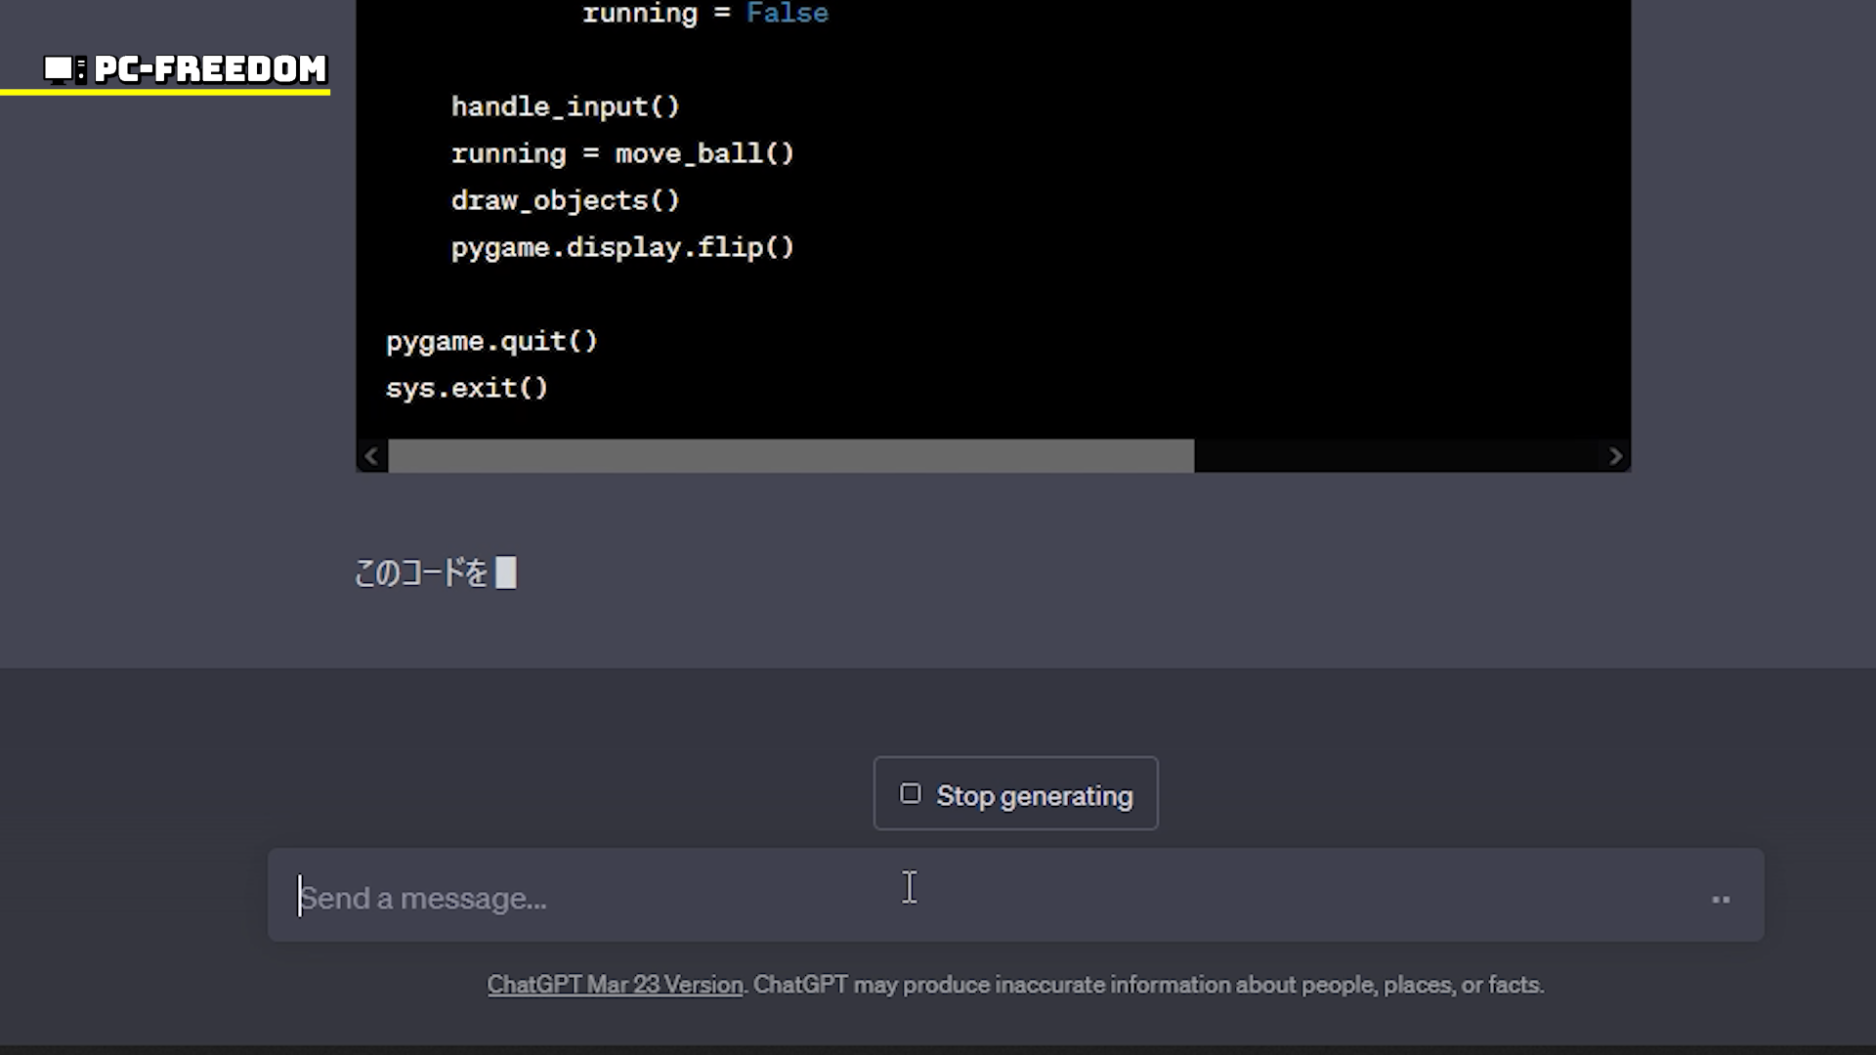1876x1055 pixels.
Task: Click the Japanese response text このコードを
Action: click(421, 572)
